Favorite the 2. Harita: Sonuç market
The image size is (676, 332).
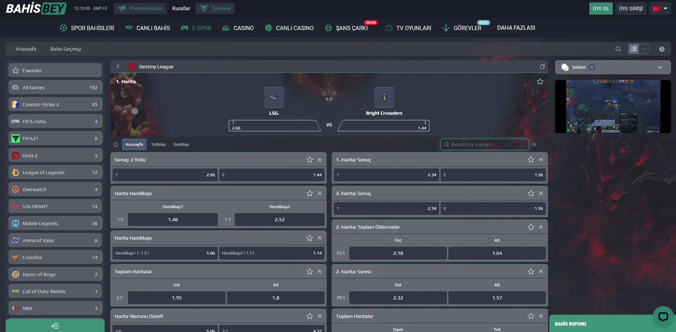click(x=531, y=193)
